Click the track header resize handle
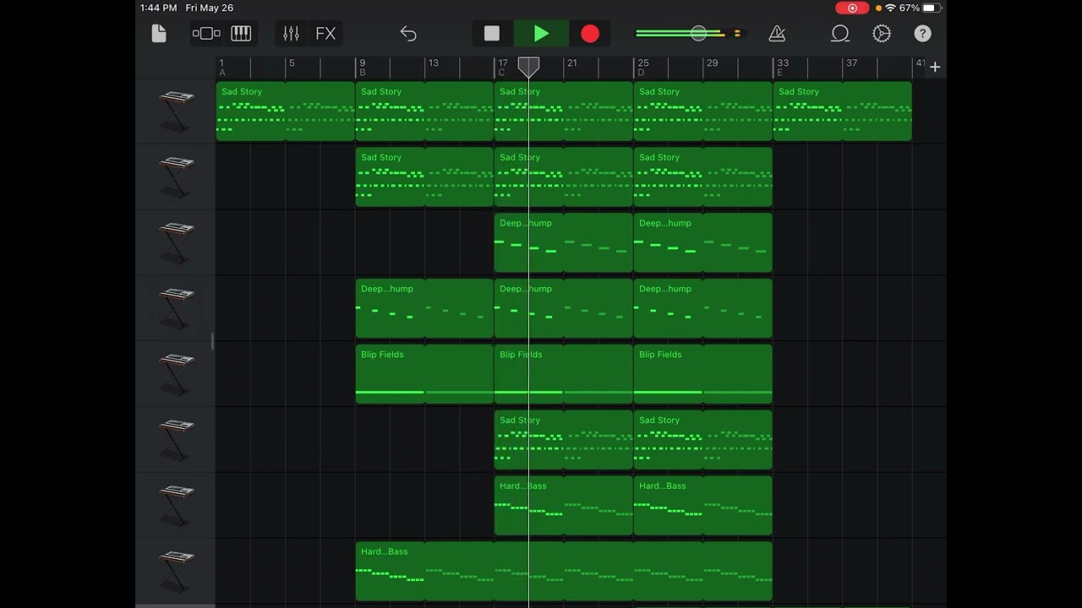This screenshot has height=608, width=1082. [x=212, y=341]
